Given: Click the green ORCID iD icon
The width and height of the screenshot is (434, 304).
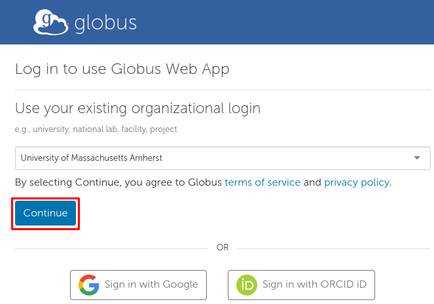Looking at the screenshot, I should pyautogui.click(x=247, y=285).
